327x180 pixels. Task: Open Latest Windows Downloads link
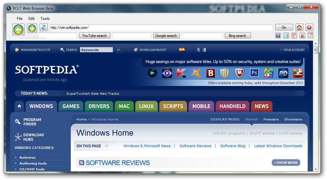(278, 146)
